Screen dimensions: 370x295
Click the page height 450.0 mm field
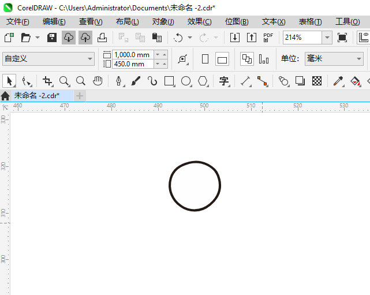click(x=133, y=64)
